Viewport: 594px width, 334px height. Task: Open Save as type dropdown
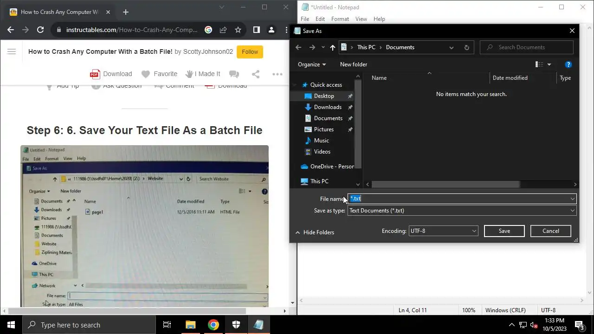pyautogui.click(x=572, y=211)
